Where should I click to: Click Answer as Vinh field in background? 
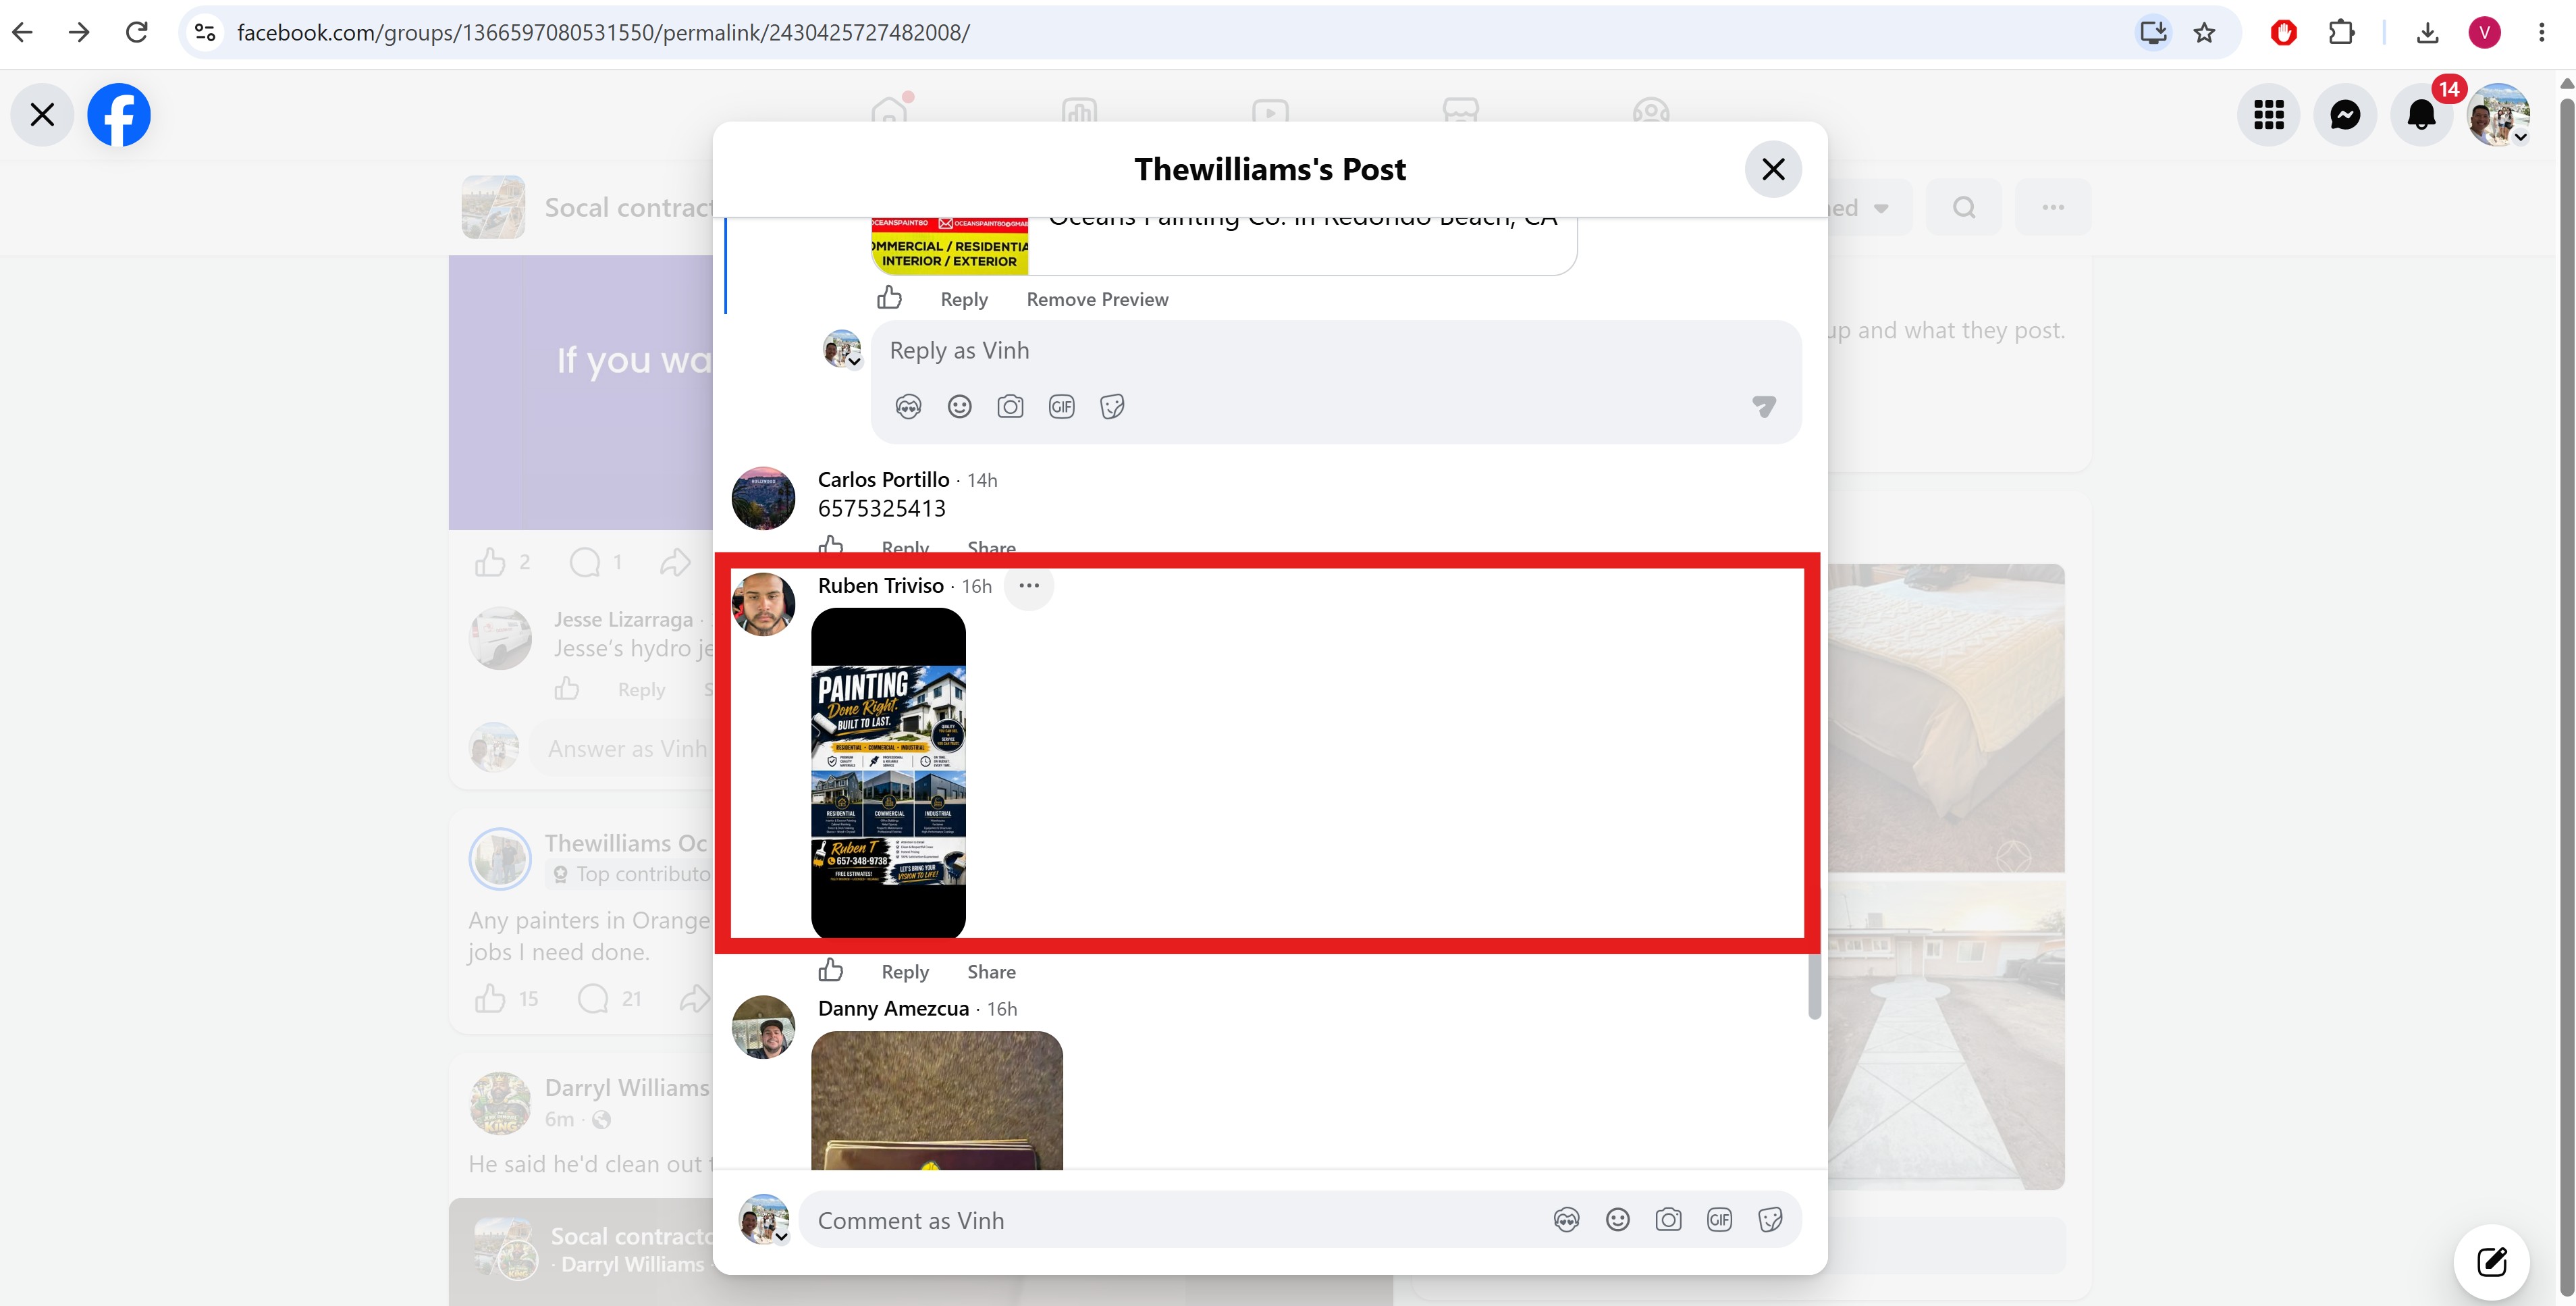coord(627,749)
